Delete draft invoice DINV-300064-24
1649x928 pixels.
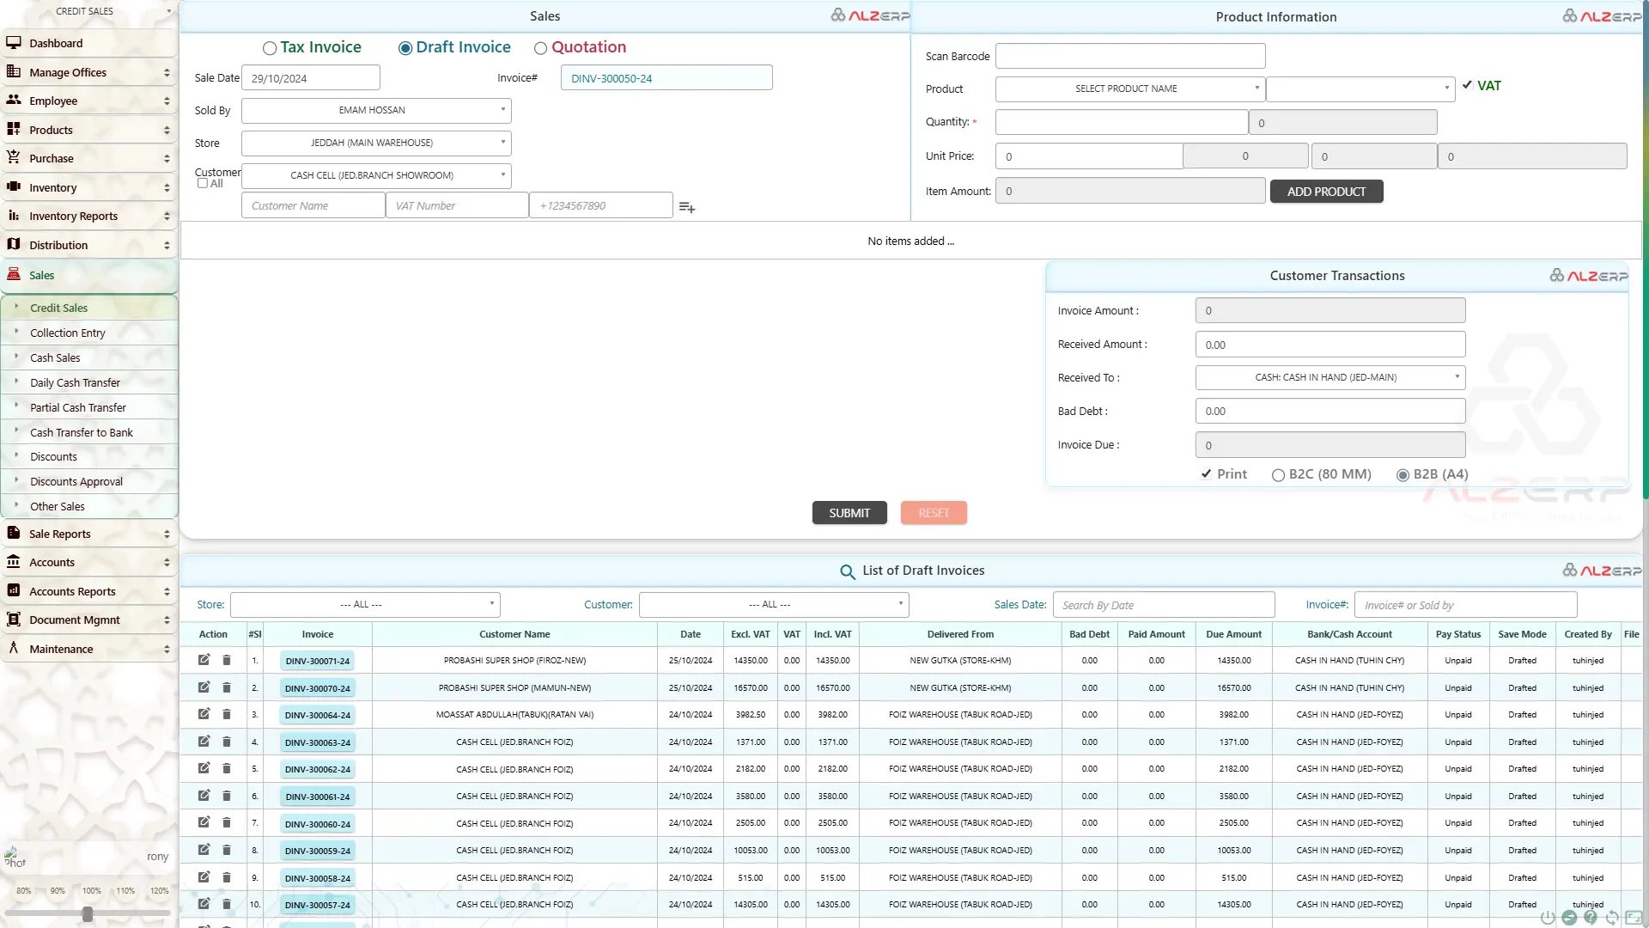227,714
